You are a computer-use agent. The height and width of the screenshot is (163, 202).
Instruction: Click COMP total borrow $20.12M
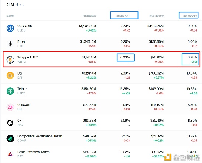click(157, 136)
